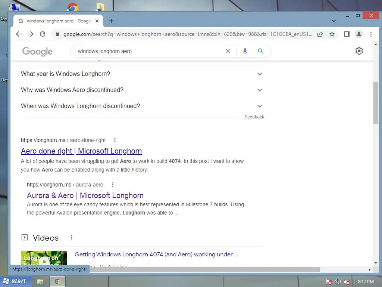Open options beside the Videos heading

[x=71, y=237]
